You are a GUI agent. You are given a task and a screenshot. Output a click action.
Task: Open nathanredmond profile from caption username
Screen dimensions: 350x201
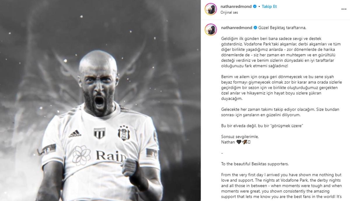(x=237, y=28)
